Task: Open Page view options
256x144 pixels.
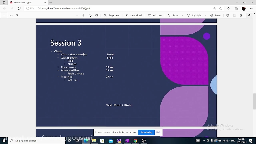Action: pyautogui.click(x=112, y=15)
